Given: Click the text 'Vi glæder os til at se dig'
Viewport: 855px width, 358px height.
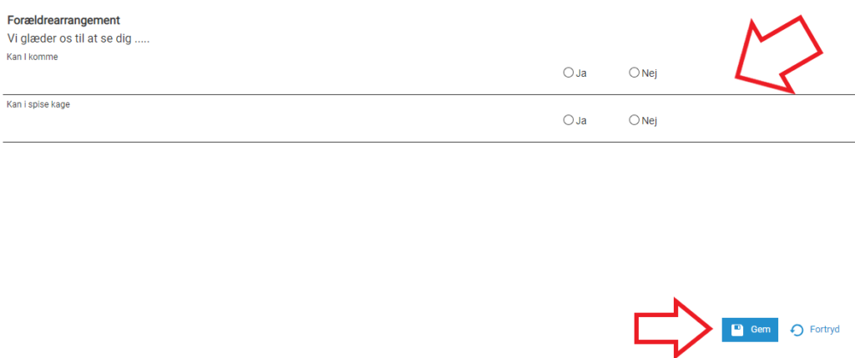Looking at the screenshot, I should coord(68,39).
